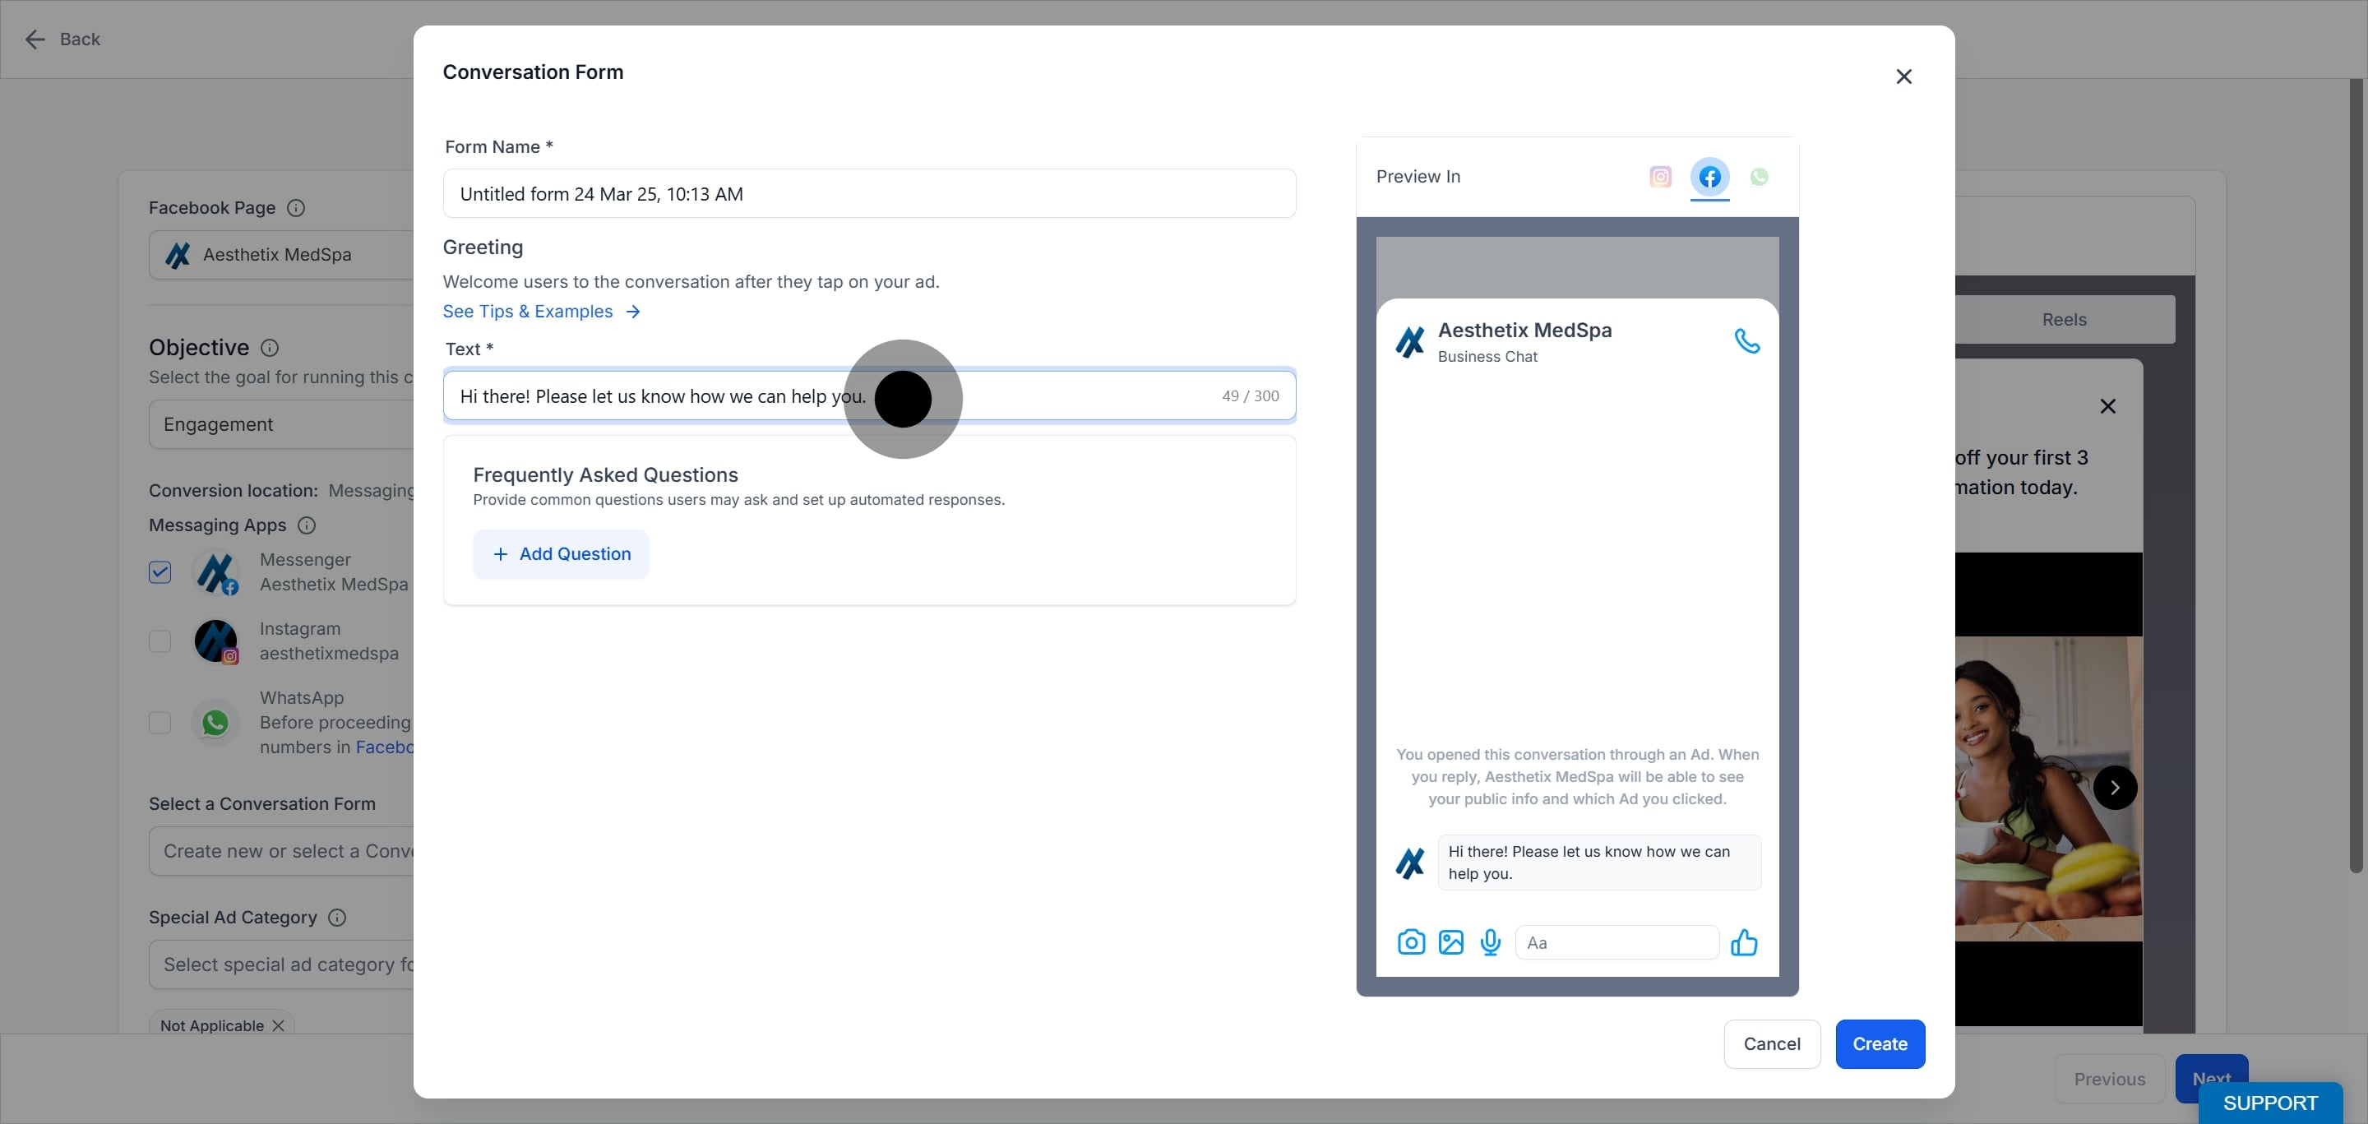The width and height of the screenshot is (2368, 1124).
Task: Switch to the Reels tab
Action: (2064, 319)
